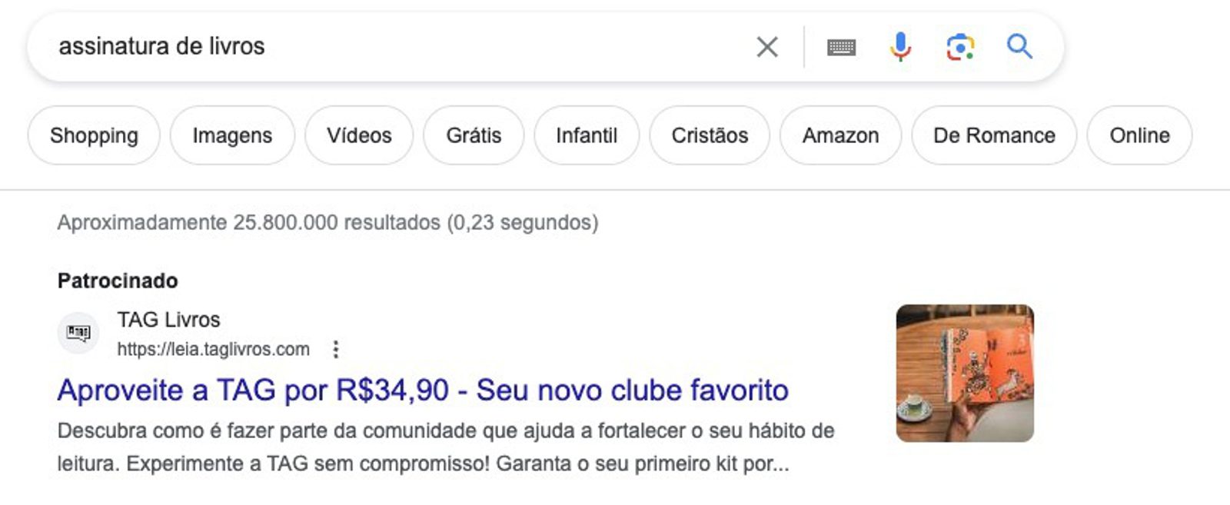Apply the Grátis filter chip
The image size is (1230, 505).
[474, 135]
